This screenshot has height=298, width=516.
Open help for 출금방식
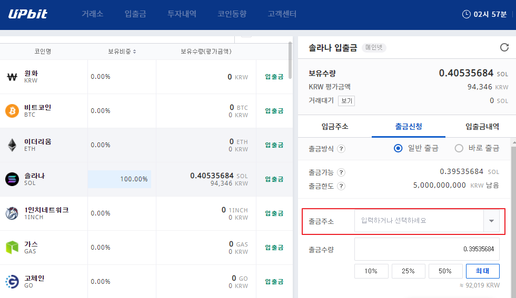(x=341, y=149)
